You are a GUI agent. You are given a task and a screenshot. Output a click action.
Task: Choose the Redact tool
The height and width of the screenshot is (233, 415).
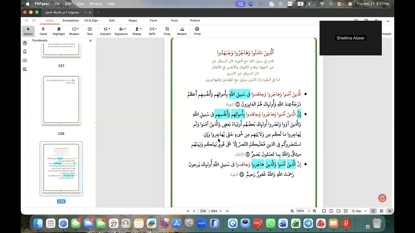[x=182, y=31]
